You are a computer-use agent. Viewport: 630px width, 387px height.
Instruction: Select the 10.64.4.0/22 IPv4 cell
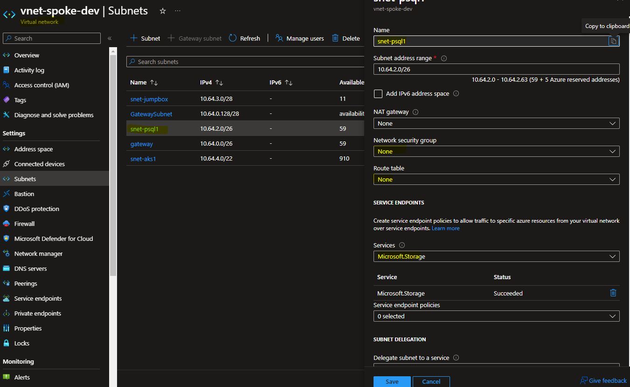[216, 159]
